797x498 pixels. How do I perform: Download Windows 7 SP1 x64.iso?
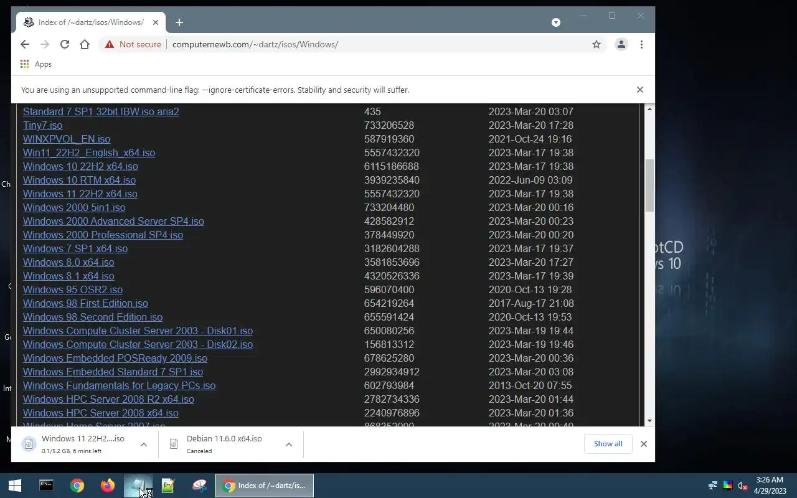click(75, 248)
